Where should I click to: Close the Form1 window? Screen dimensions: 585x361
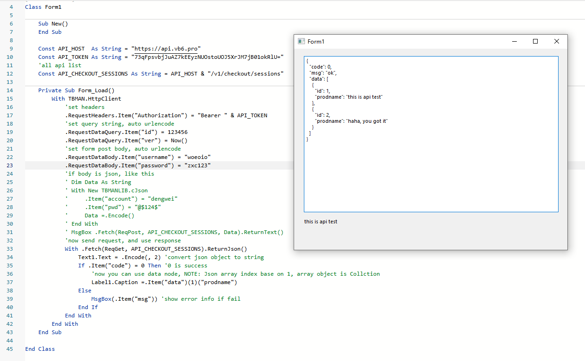[557, 42]
